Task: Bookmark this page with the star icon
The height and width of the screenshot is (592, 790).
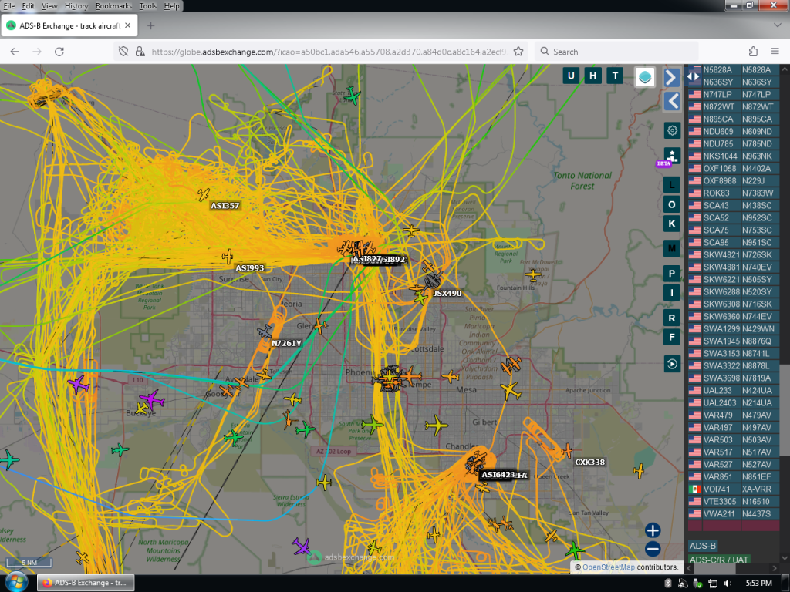Action: 518,52
